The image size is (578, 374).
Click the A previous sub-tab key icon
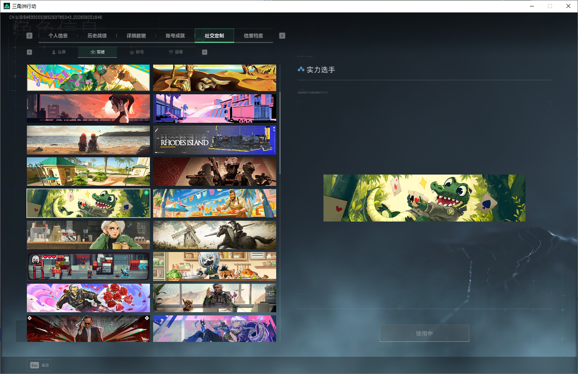tap(29, 52)
